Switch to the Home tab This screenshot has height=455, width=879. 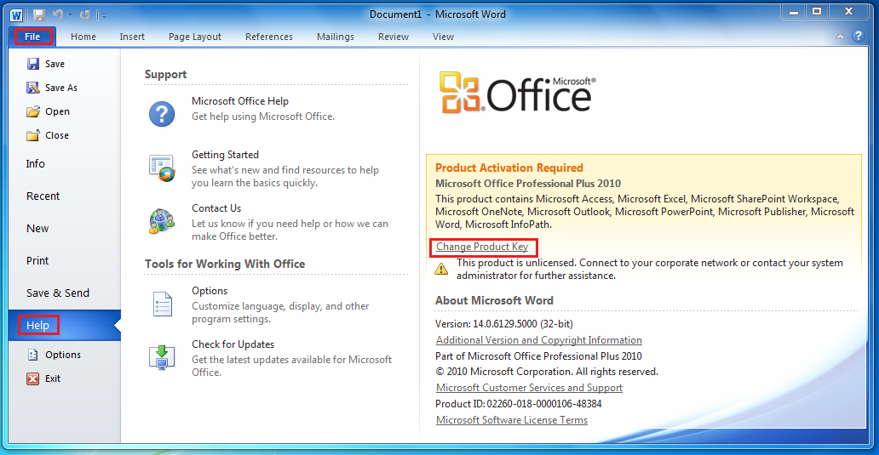point(83,37)
